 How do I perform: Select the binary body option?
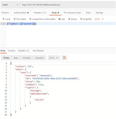pyautogui.click(x=72, y=19)
